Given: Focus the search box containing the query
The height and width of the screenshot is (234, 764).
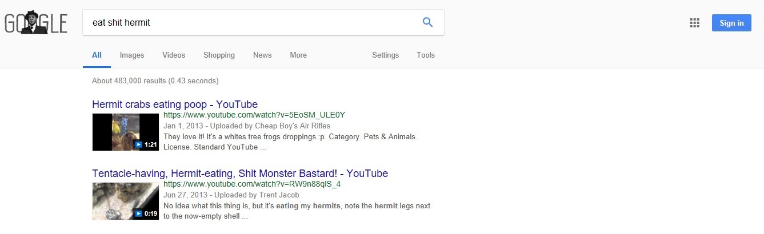Looking at the screenshot, I should tap(251, 23).
